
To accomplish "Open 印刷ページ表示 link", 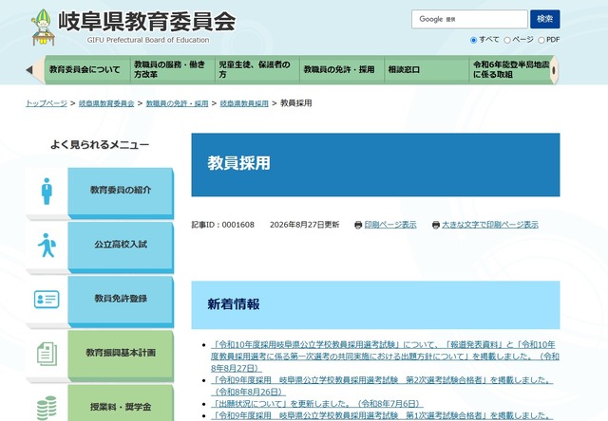I will tap(390, 225).
